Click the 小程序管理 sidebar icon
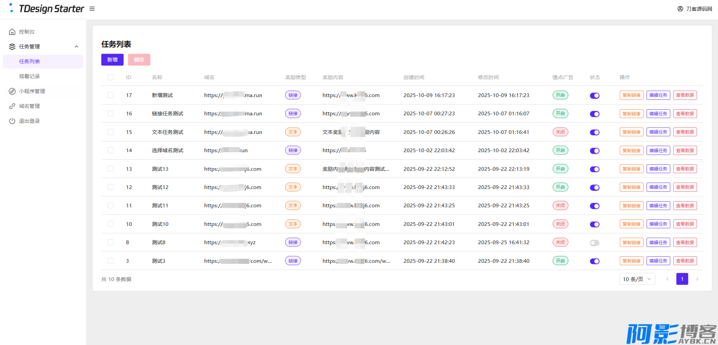This screenshot has height=345, width=718. [12, 92]
